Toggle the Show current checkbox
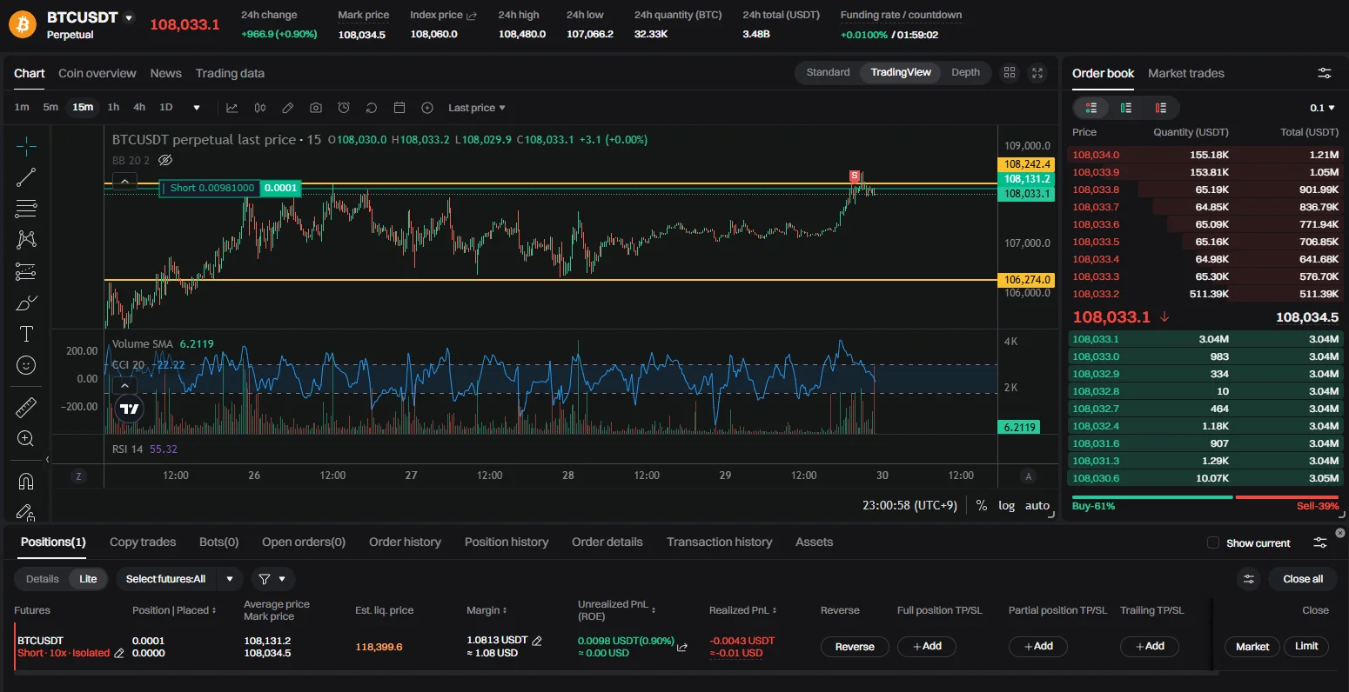This screenshot has height=692, width=1349. 1213,543
